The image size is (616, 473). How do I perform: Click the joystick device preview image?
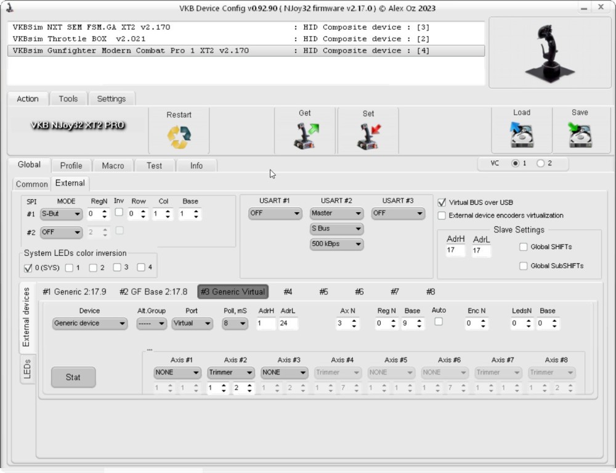[549, 52]
